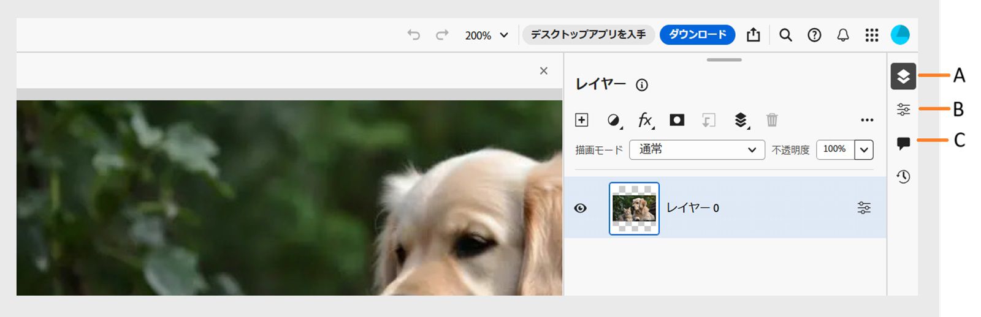The image size is (981, 317).
Task: Open レイヤー 0 properties slider icon
Action: coord(864,208)
